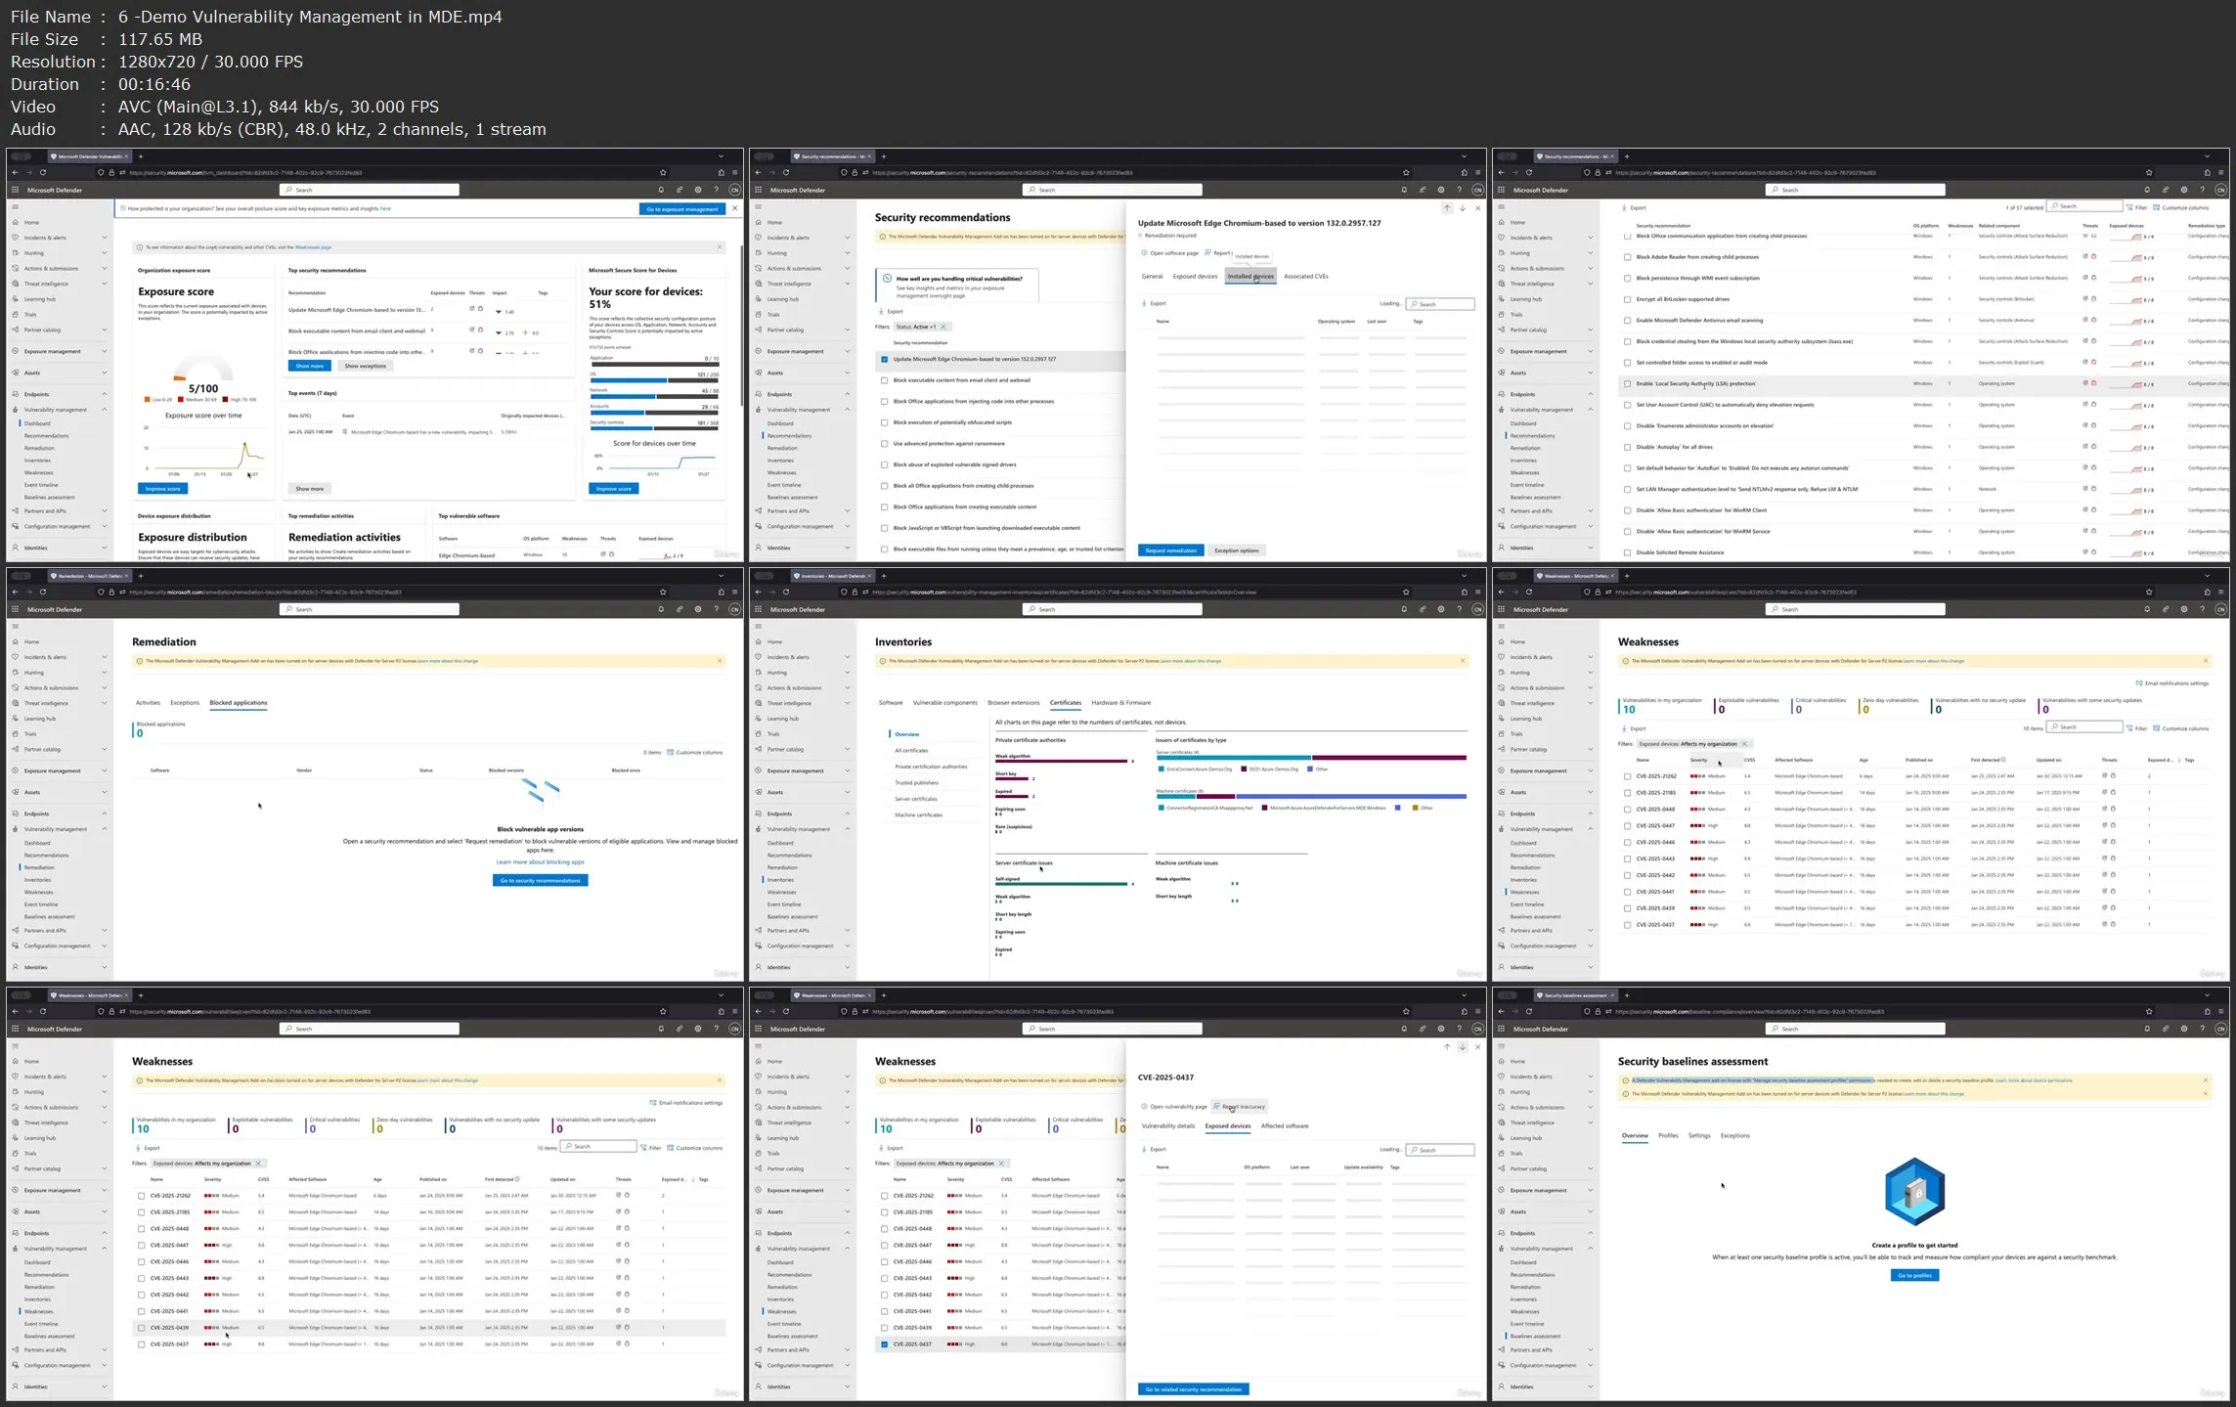Select Trusted publishers in Inventories certificates list

coord(916,782)
